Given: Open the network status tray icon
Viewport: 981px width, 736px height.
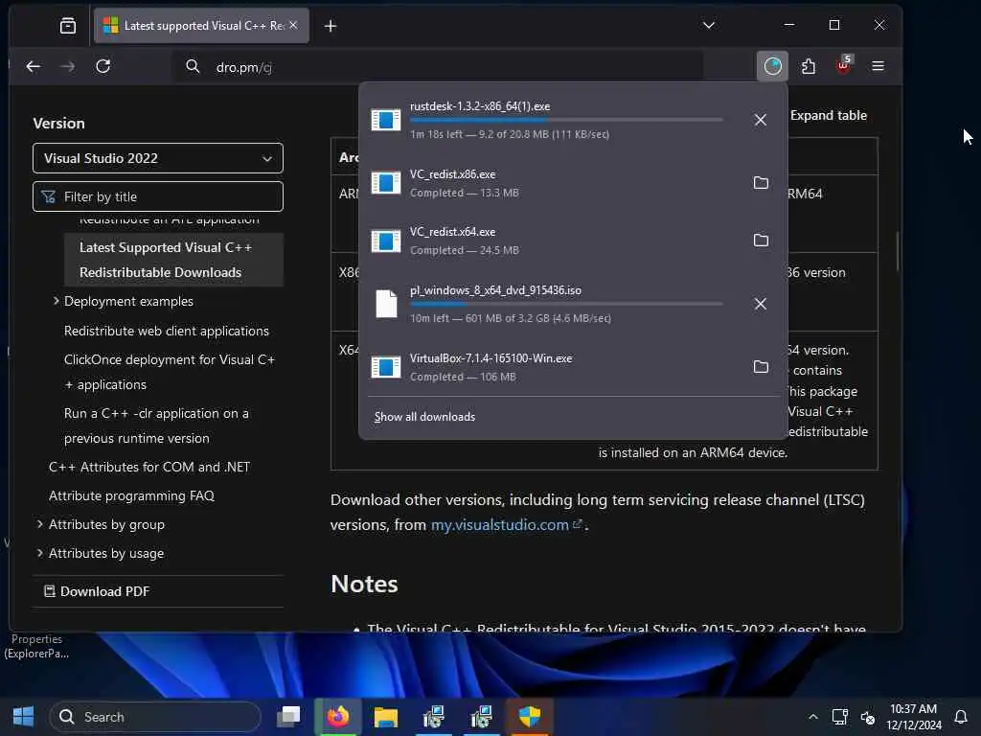Looking at the screenshot, I should coord(839,717).
